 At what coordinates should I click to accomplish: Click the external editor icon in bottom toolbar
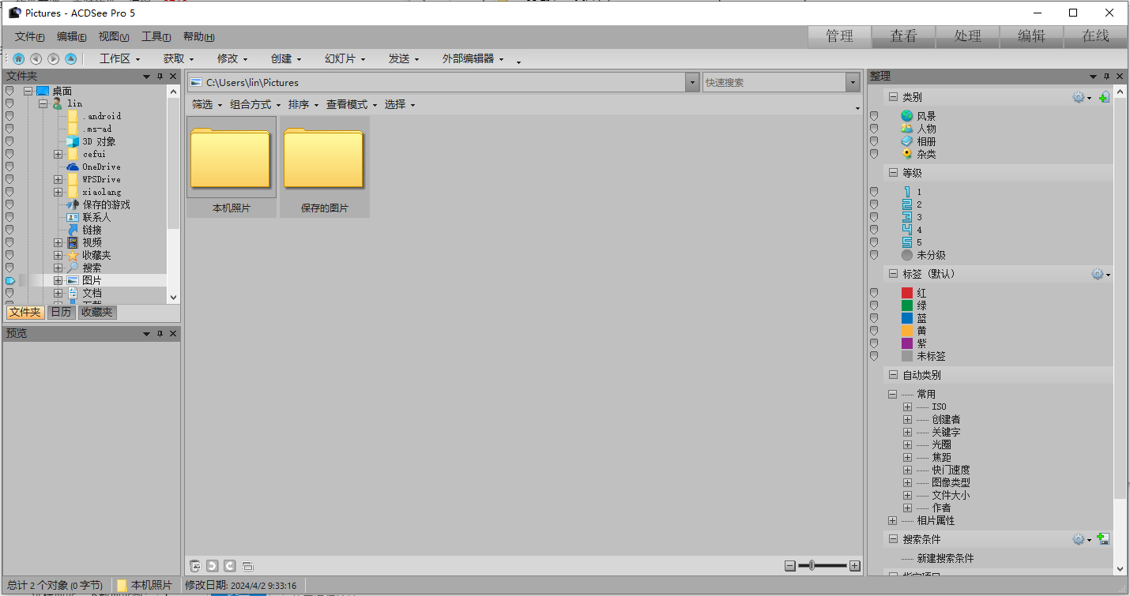pos(195,565)
